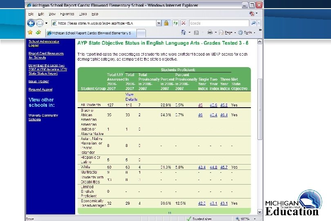Open the search provider dropdown arrow

pyautogui.click(x=259, y=23)
